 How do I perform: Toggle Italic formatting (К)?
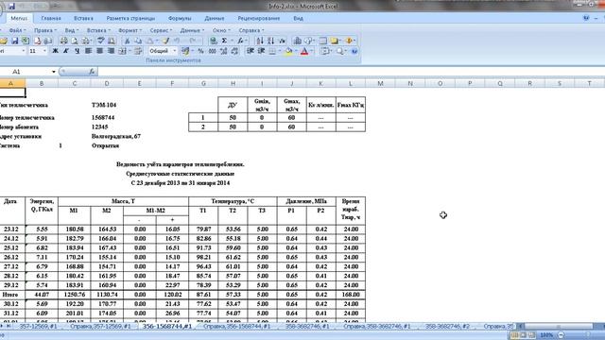(66, 51)
